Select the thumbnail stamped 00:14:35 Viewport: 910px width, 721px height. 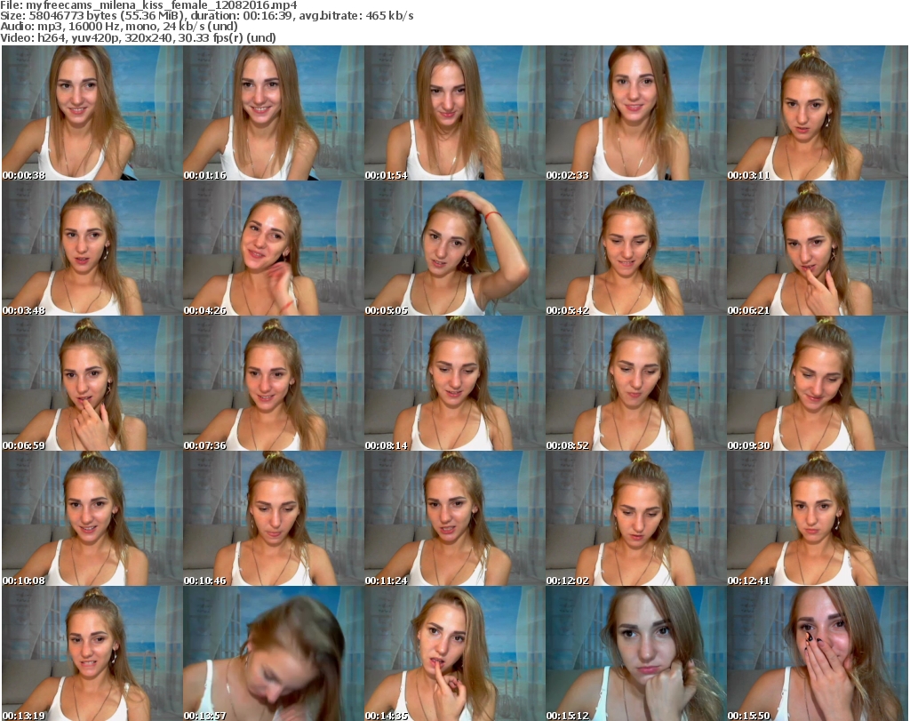454,653
